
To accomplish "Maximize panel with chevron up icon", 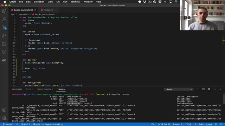I will click(215, 89).
